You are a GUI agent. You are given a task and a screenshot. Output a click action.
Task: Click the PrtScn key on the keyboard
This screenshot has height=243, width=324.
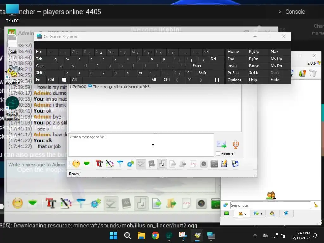click(x=236, y=73)
